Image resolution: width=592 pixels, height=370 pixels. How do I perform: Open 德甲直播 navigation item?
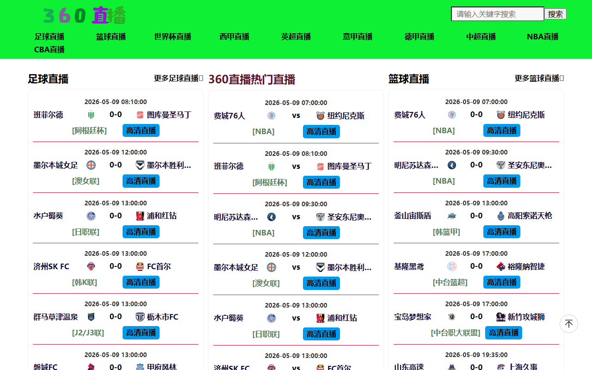point(419,37)
